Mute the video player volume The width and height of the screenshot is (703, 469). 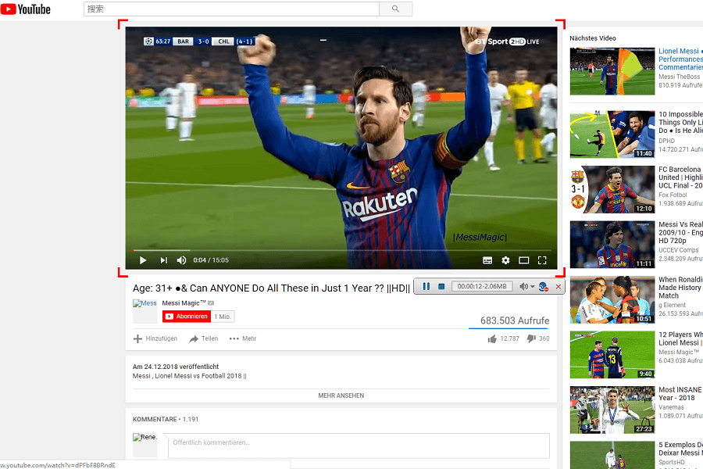(x=181, y=260)
